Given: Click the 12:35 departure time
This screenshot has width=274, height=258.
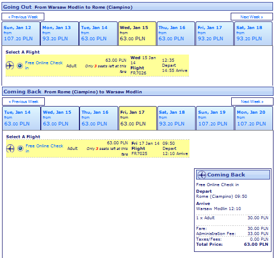Looking at the screenshot, I should (168, 60).
